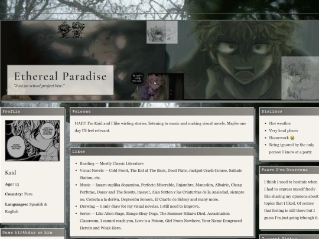
Task: Click the 'Country: Peru' line
Action: click(19, 194)
